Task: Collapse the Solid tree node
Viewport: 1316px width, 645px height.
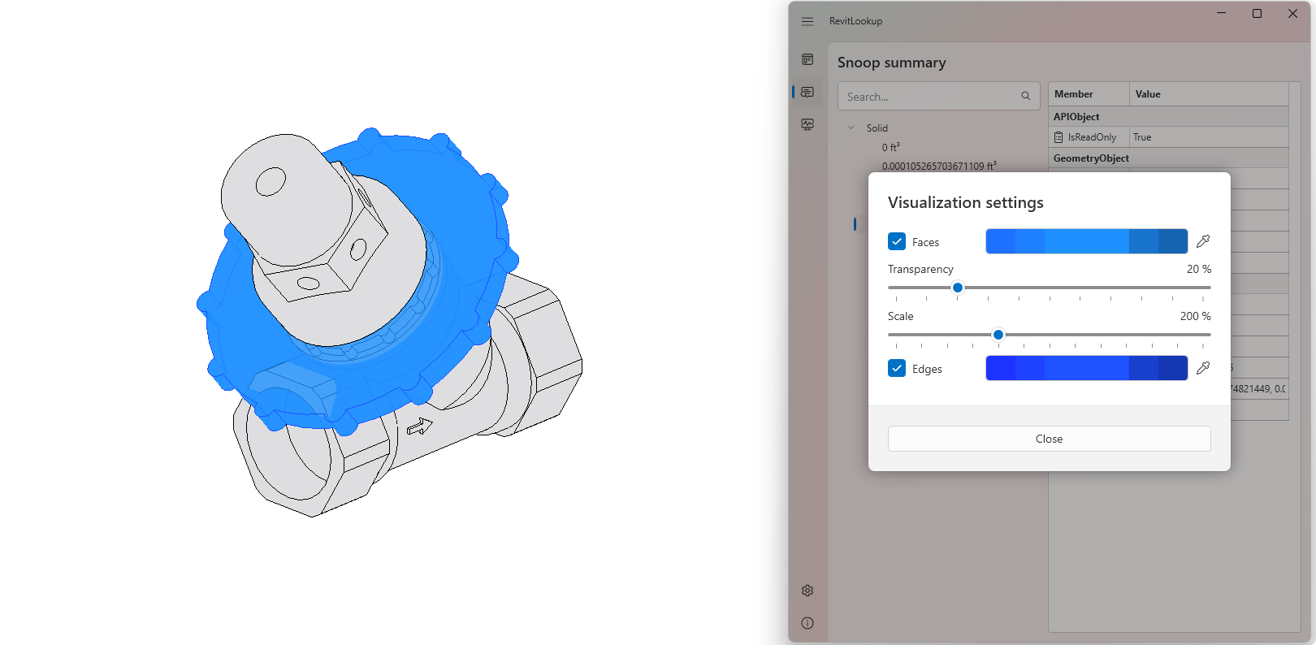Action: coord(851,128)
